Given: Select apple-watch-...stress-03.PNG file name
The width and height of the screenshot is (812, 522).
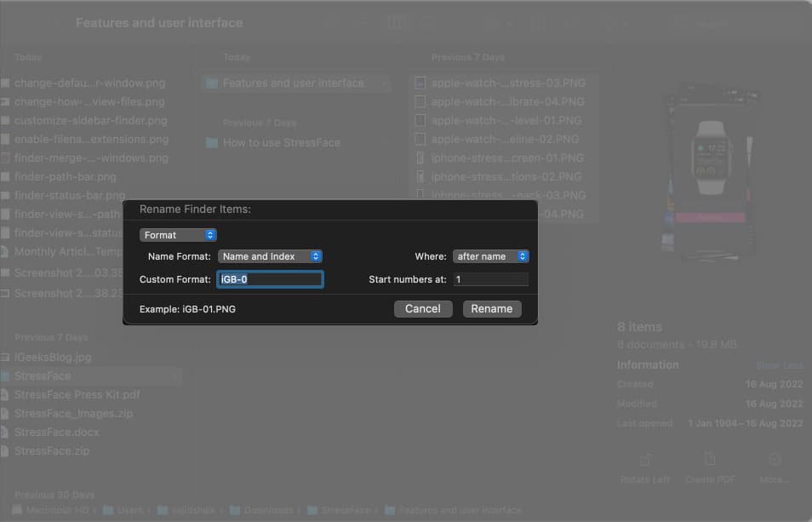Looking at the screenshot, I should point(508,83).
